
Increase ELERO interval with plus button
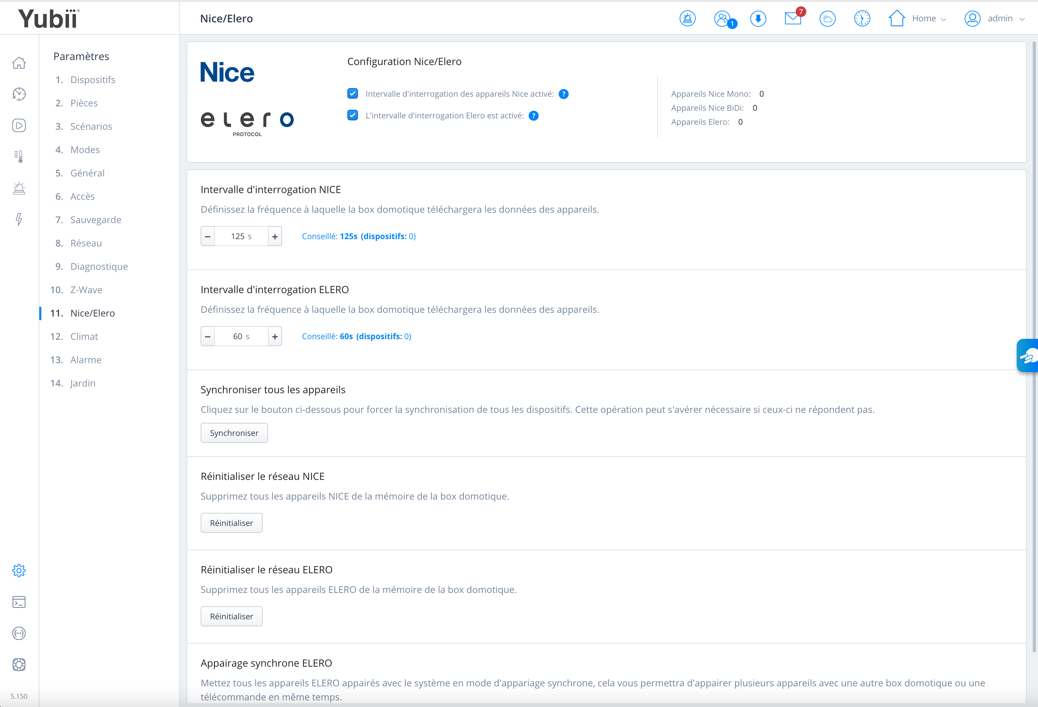pyautogui.click(x=275, y=336)
